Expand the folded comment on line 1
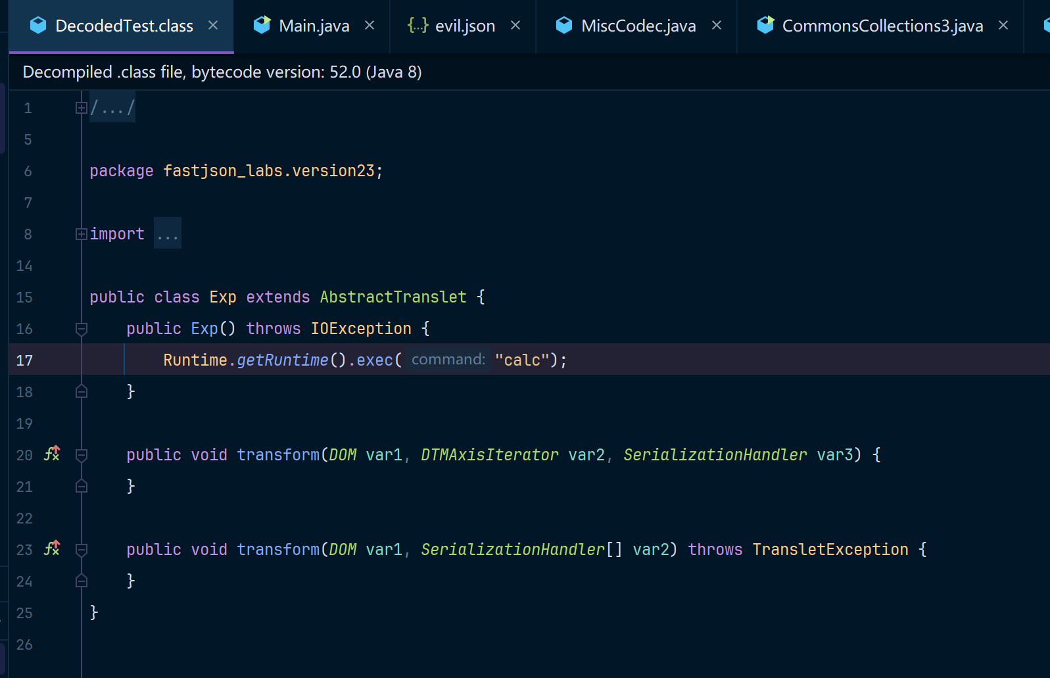The image size is (1050, 678). (x=82, y=108)
